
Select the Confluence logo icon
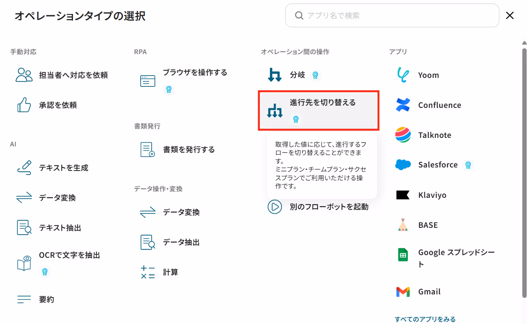[x=403, y=105]
